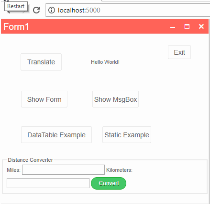The width and height of the screenshot is (210, 204).
Task: Run the green Convert button
Action: [x=109, y=183]
